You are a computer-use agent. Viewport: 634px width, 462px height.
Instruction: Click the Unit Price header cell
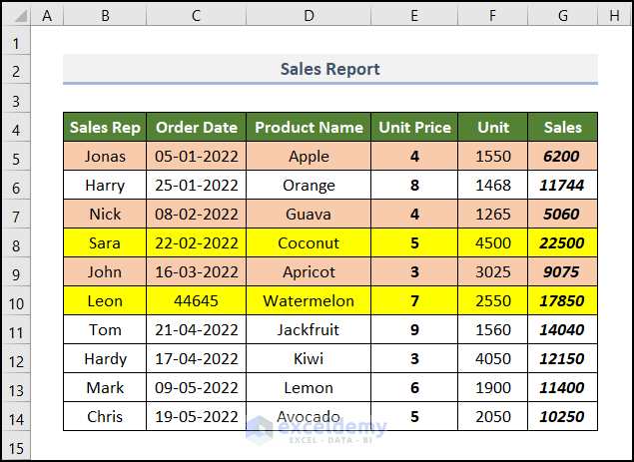[x=414, y=128]
